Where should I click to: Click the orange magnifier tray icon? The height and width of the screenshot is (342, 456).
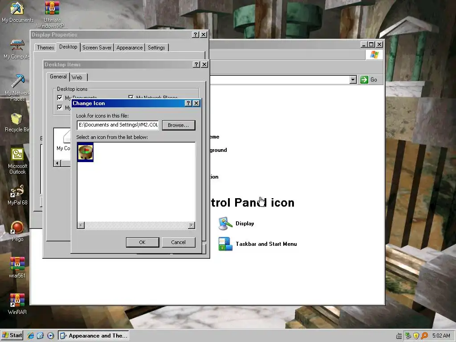pyautogui.click(x=424, y=336)
